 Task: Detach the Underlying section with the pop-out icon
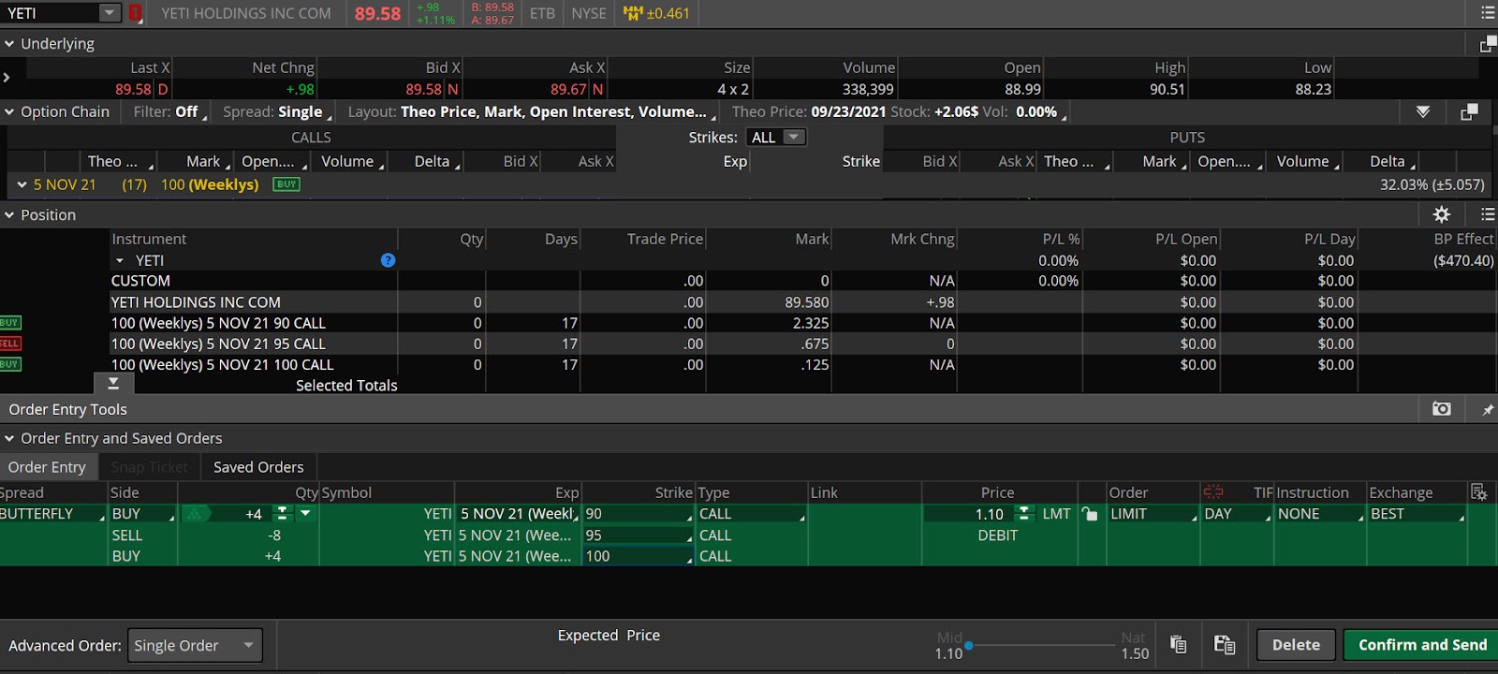point(1488,44)
